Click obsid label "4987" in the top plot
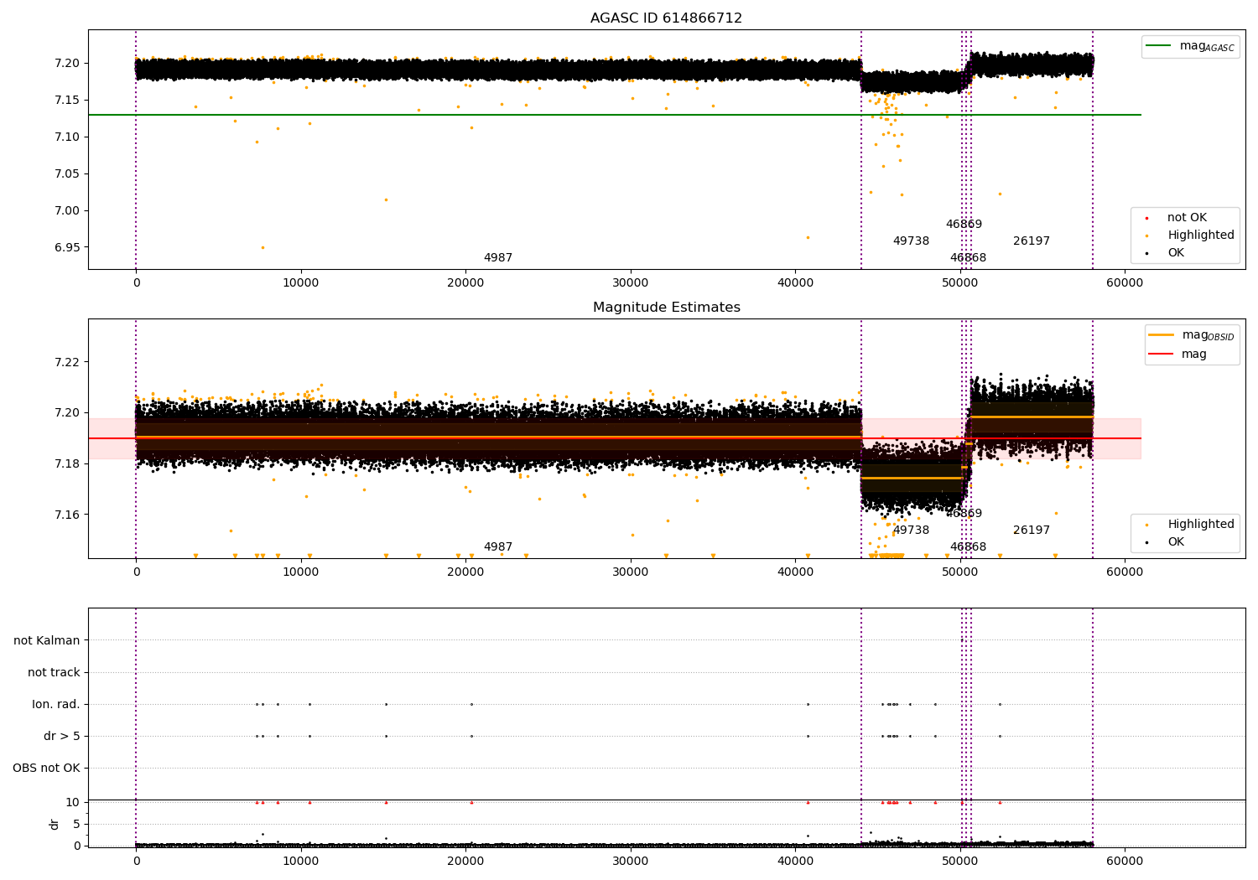The image size is (1258, 880). tap(498, 258)
